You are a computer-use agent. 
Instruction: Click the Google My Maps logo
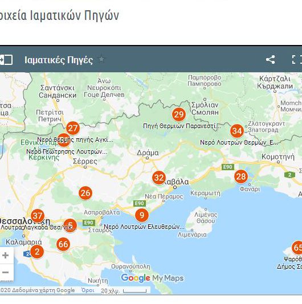152,278
